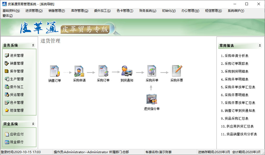Image resolution: width=265 pixels, height=155 pixels.
Task: Open report 1. 采购申请分析表
Action: tap(235, 56)
